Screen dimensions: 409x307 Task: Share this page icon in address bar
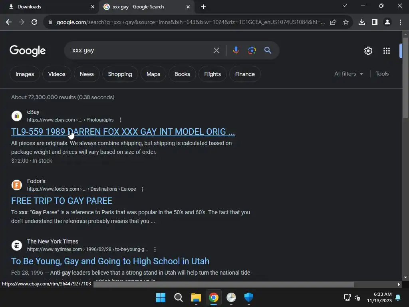point(333,22)
